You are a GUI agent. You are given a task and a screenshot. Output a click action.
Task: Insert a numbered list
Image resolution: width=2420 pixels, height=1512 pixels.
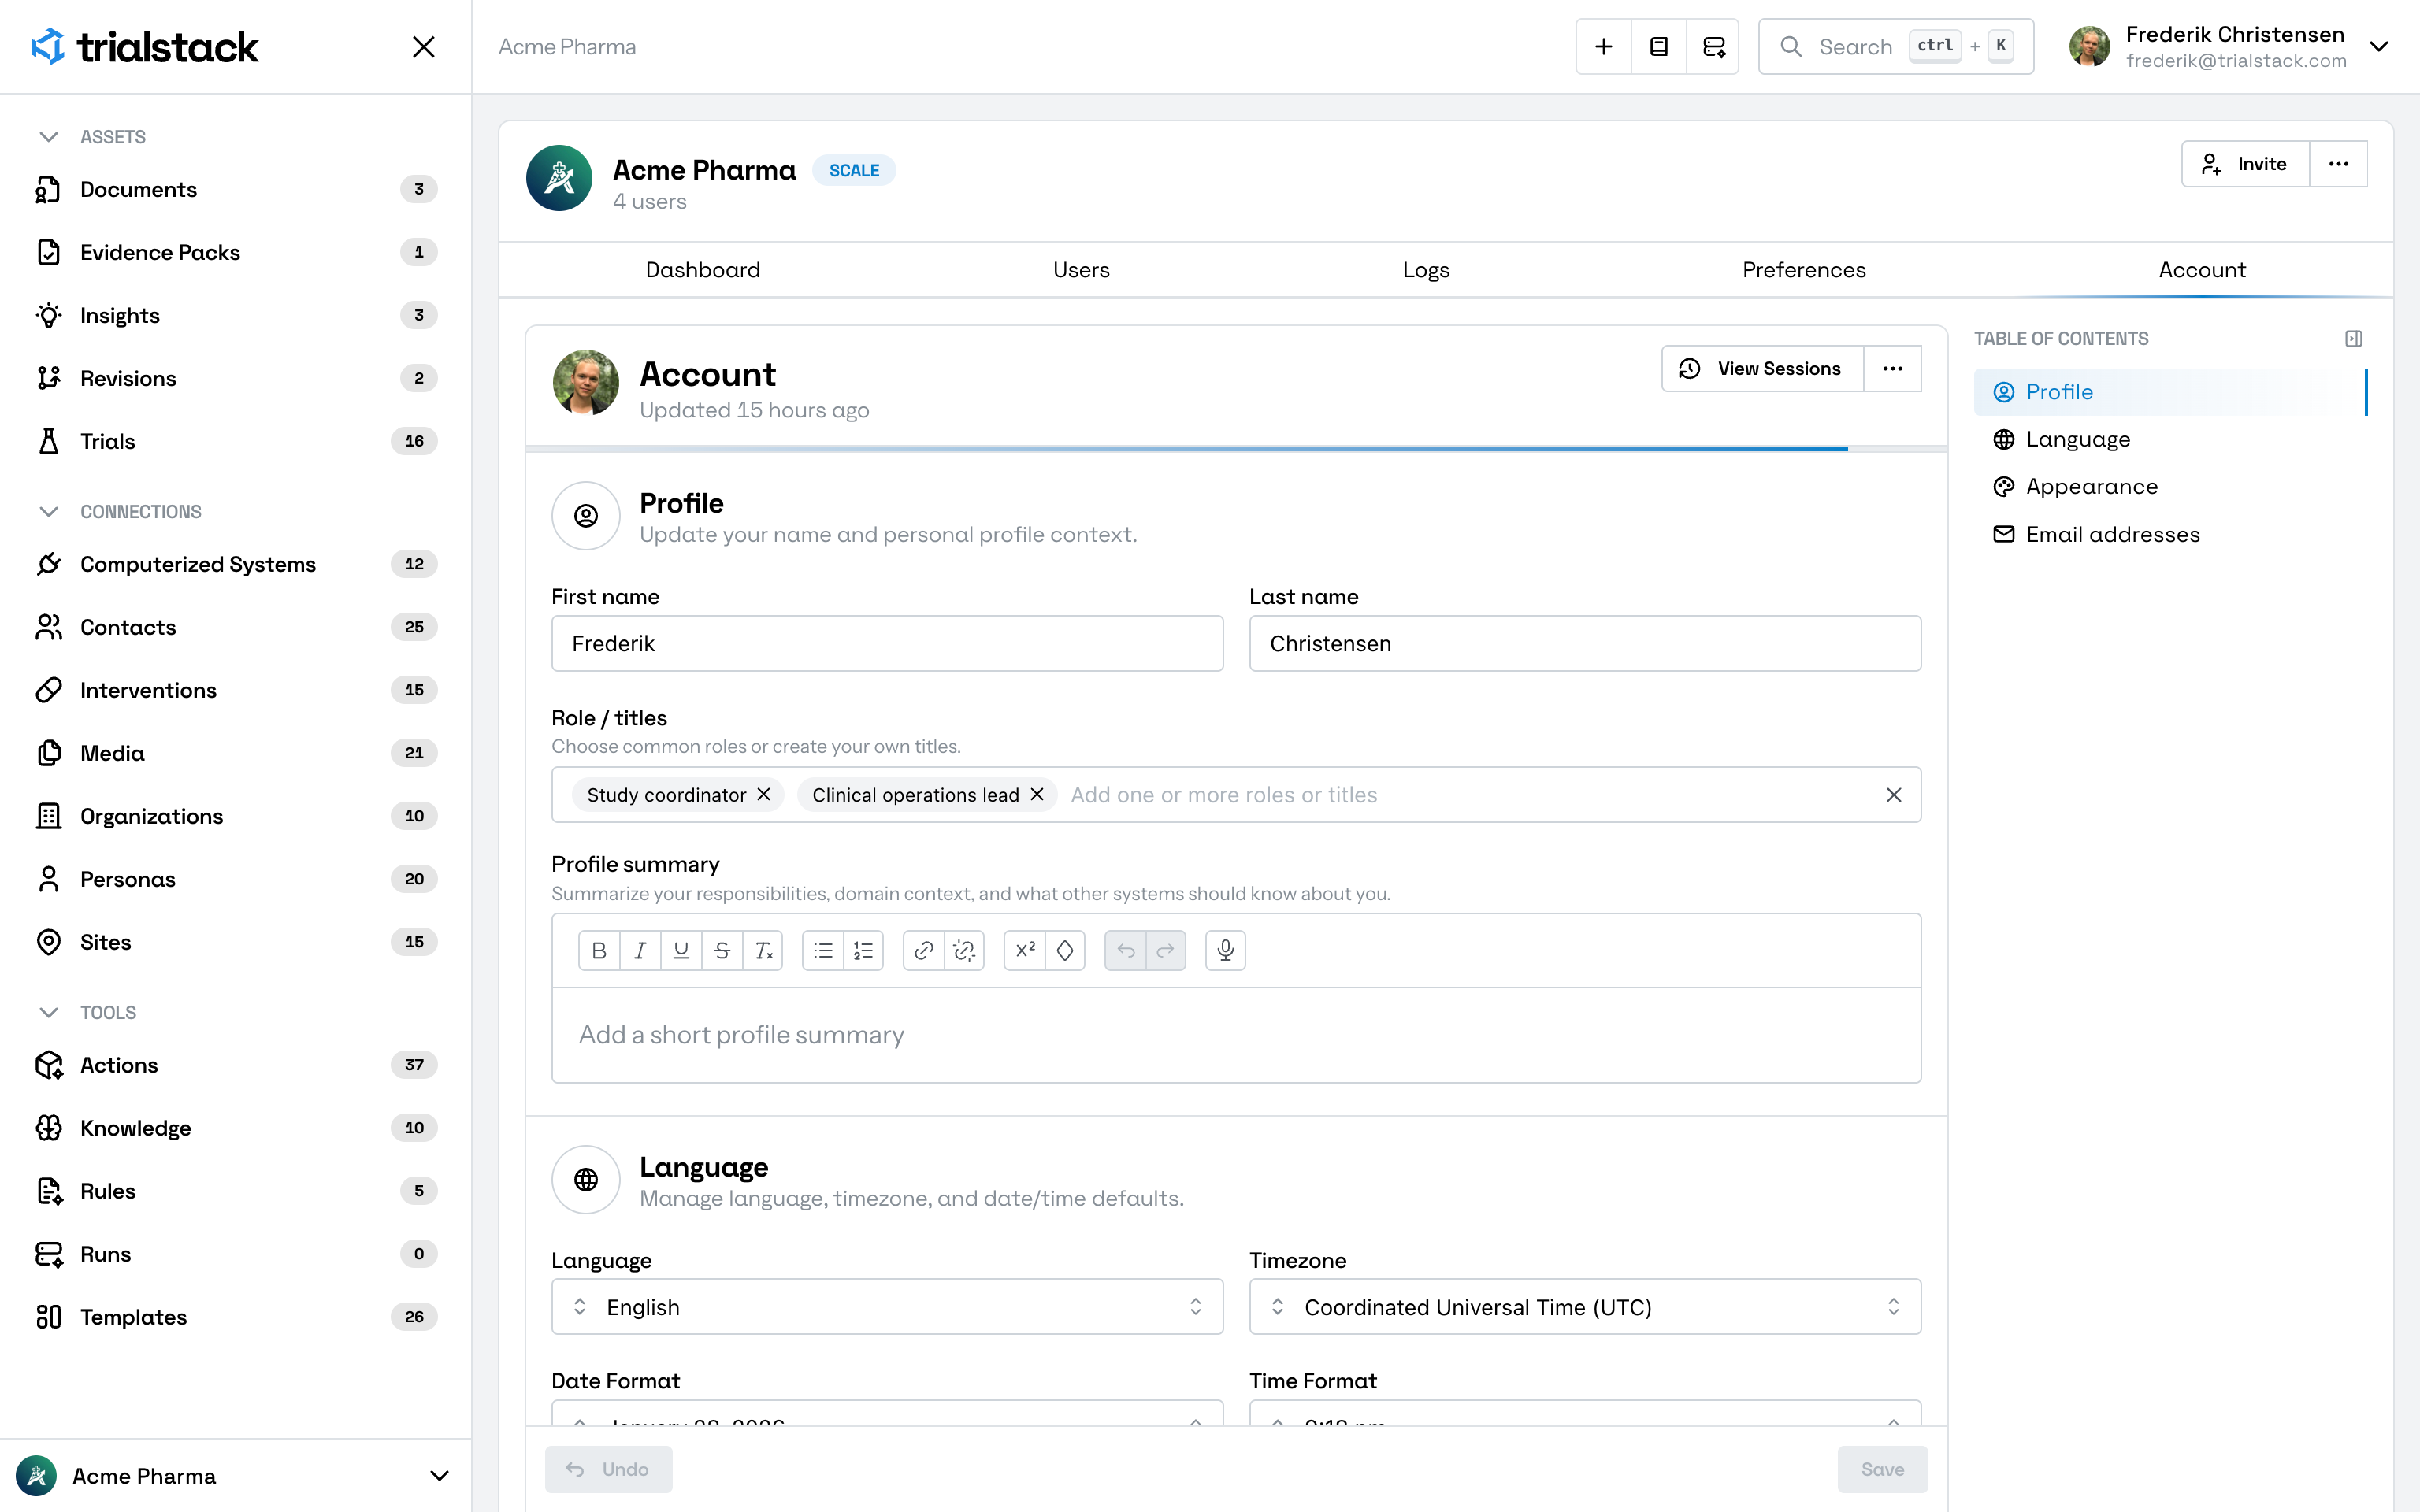[x=863, y=950]
